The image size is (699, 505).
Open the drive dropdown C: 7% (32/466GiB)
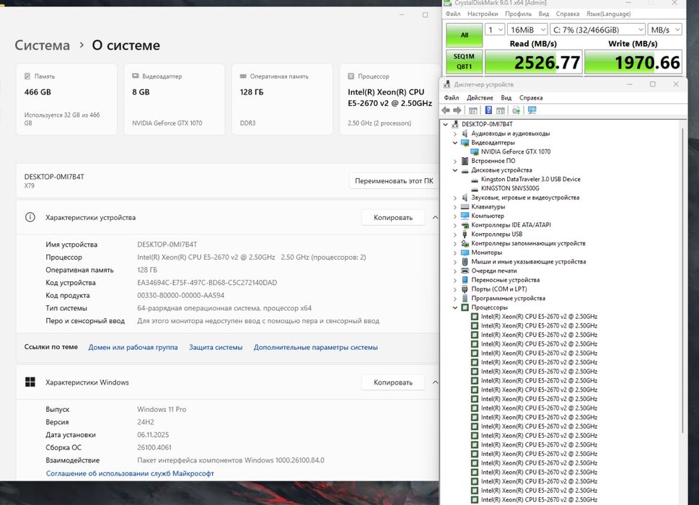[x=597, y=30]
